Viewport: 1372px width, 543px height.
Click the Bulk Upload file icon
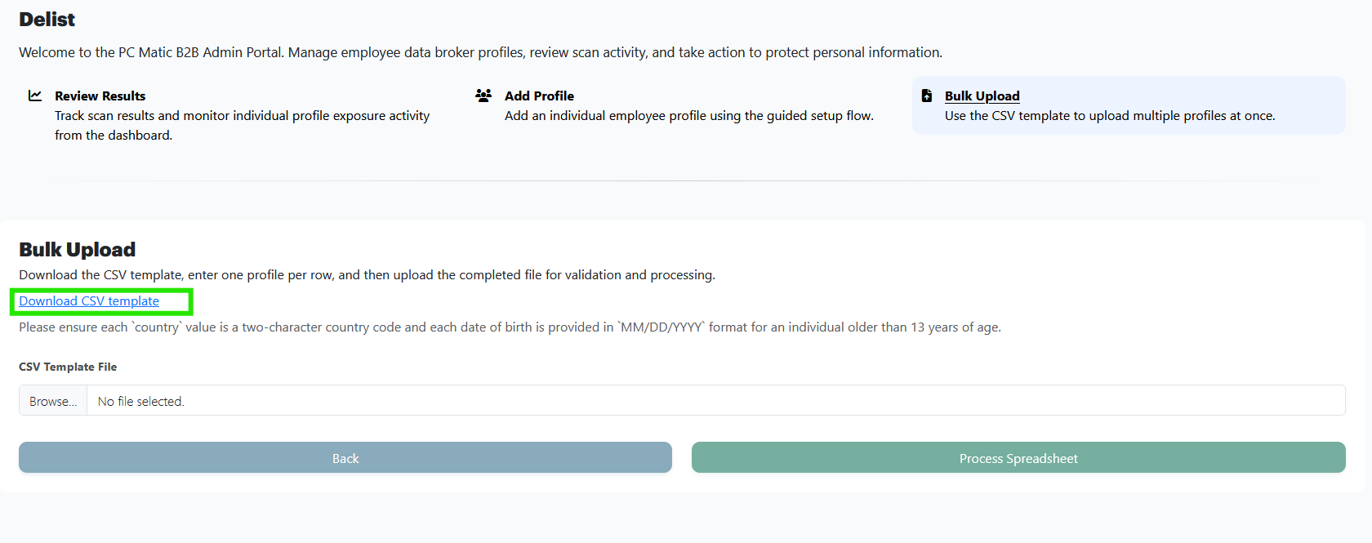(x=927, y=96)
